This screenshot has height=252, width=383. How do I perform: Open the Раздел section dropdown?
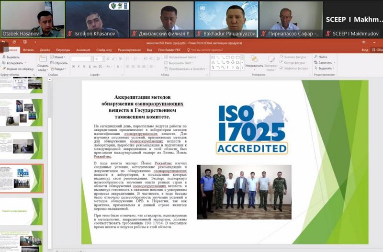[58, 69]
